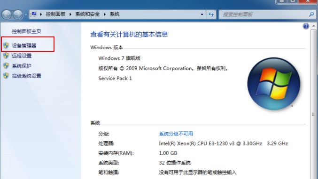
Task: Click the magnifier search icon
Action: (311, 14)
